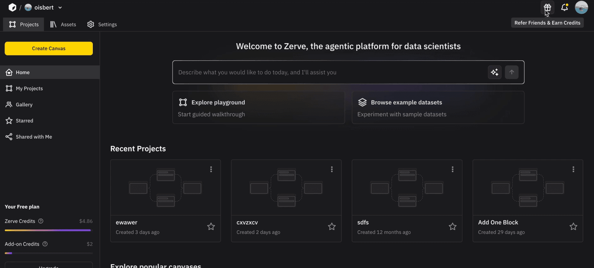
Task: Click the Recent Projects heading
Action: 138,148
